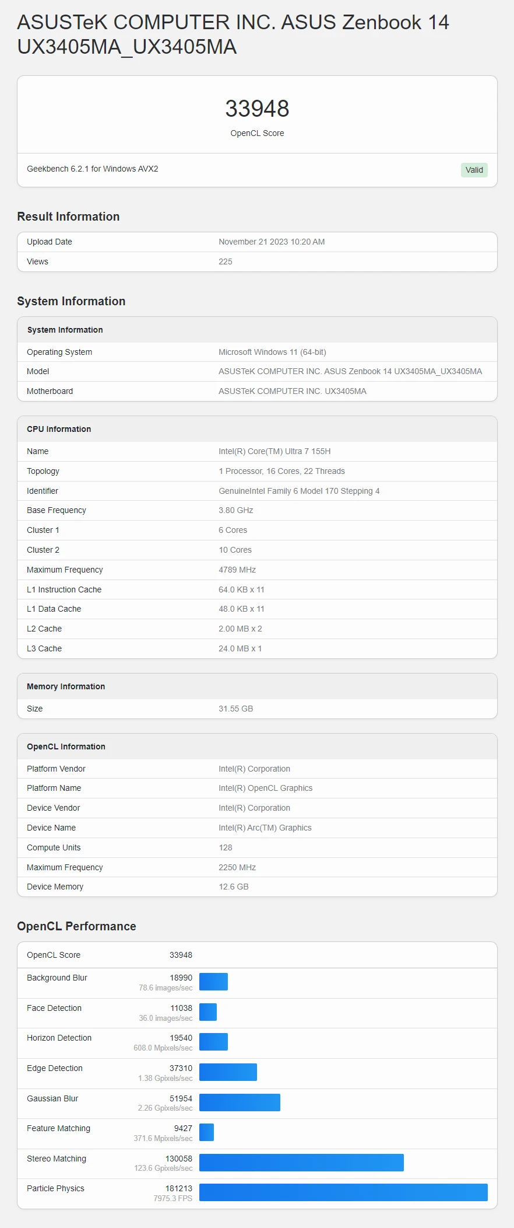
Task: Click the ASUS Zenbook 14 page title
Action: tap(233, 34)
